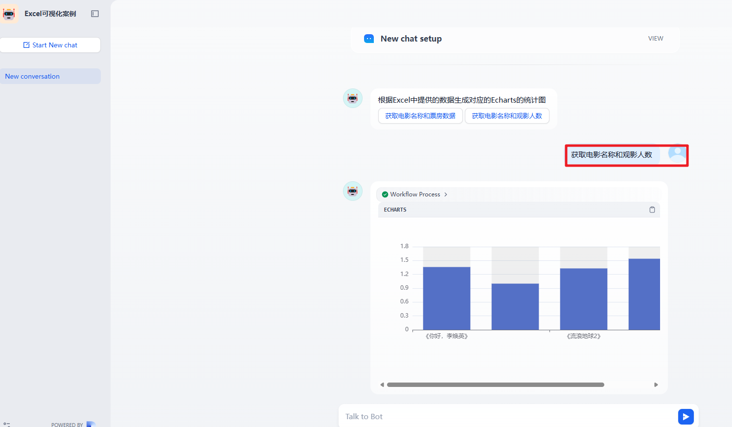The image size is (732, 427).
Task: Click the bot avatar beside chart response
Action: pos(352,191)
